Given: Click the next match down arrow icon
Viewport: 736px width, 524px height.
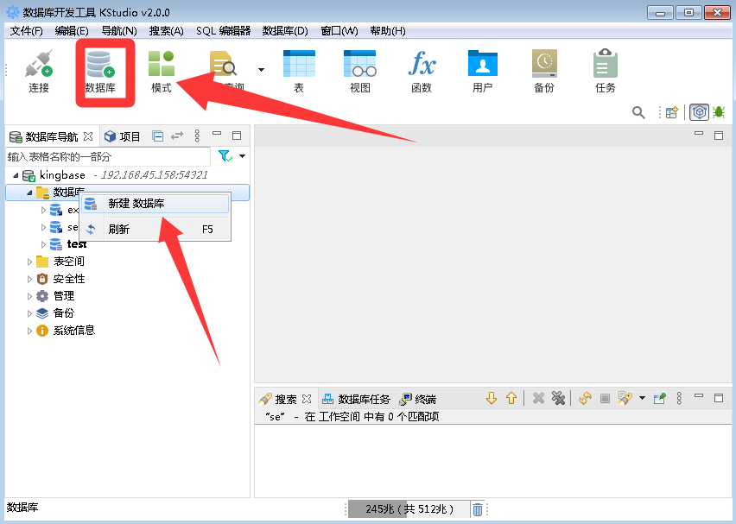Looking at the screenshot, I should coord(492,398).
